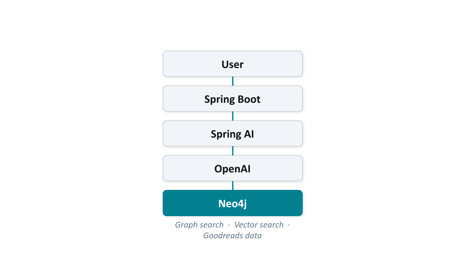Click connector between Spring Boot and Spring AI

[x=232, y=116]
